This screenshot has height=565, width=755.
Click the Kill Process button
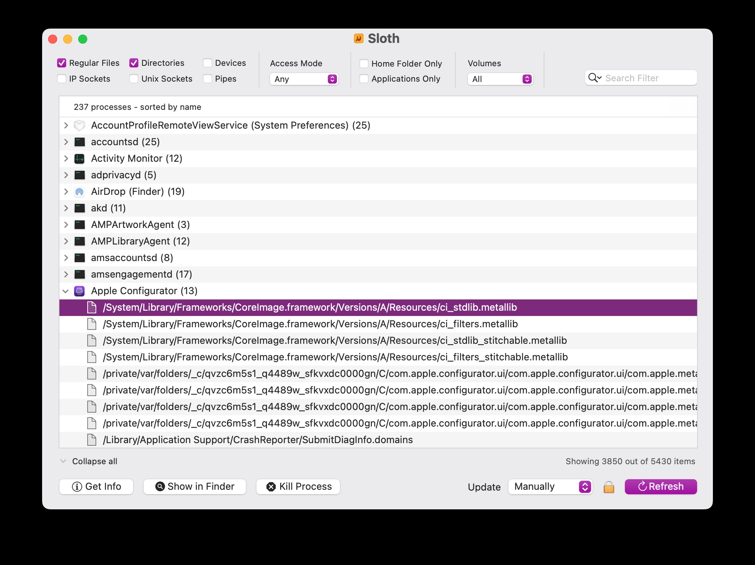click(x=298, y=487)
